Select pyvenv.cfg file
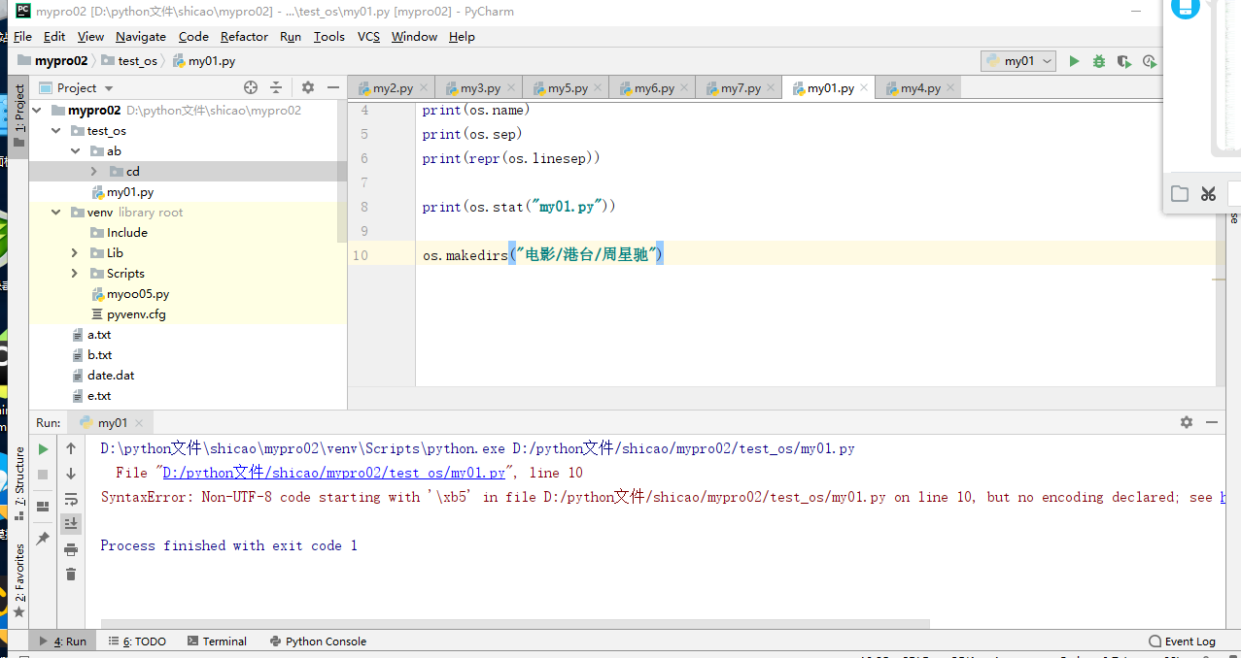This screenshot has width=1241, height=658. pyautogui.click(x=128, y=314)
